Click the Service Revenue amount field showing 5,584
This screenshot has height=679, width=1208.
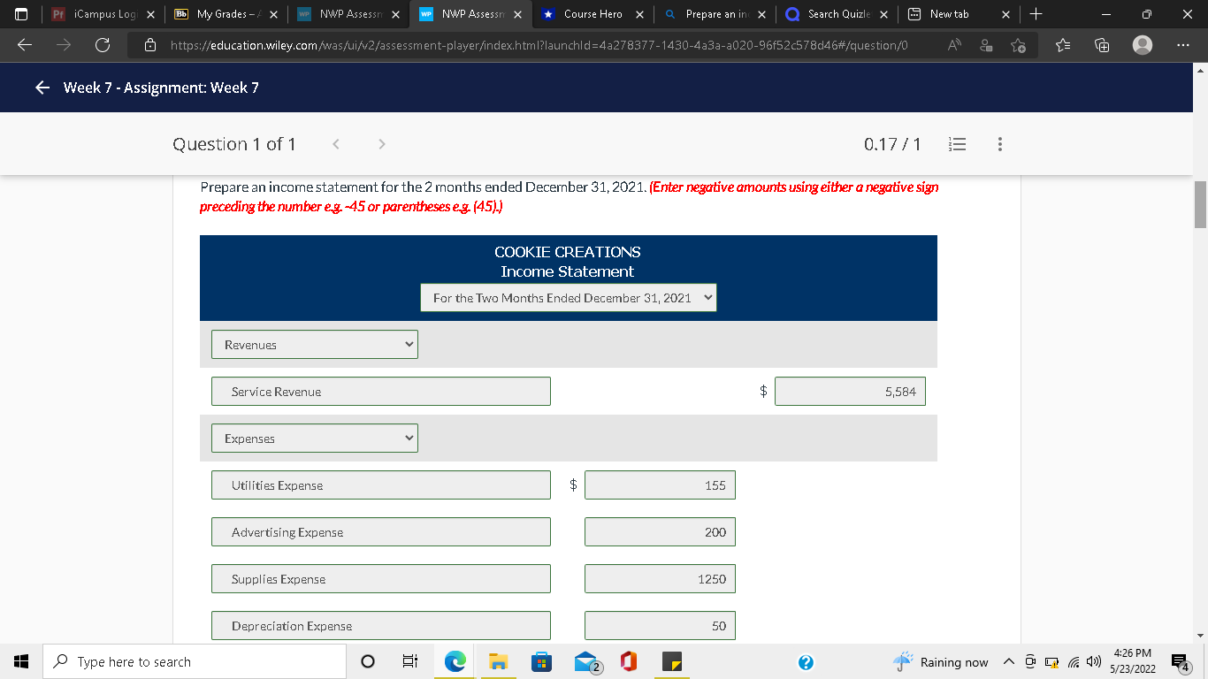click(x=850, y=391)
